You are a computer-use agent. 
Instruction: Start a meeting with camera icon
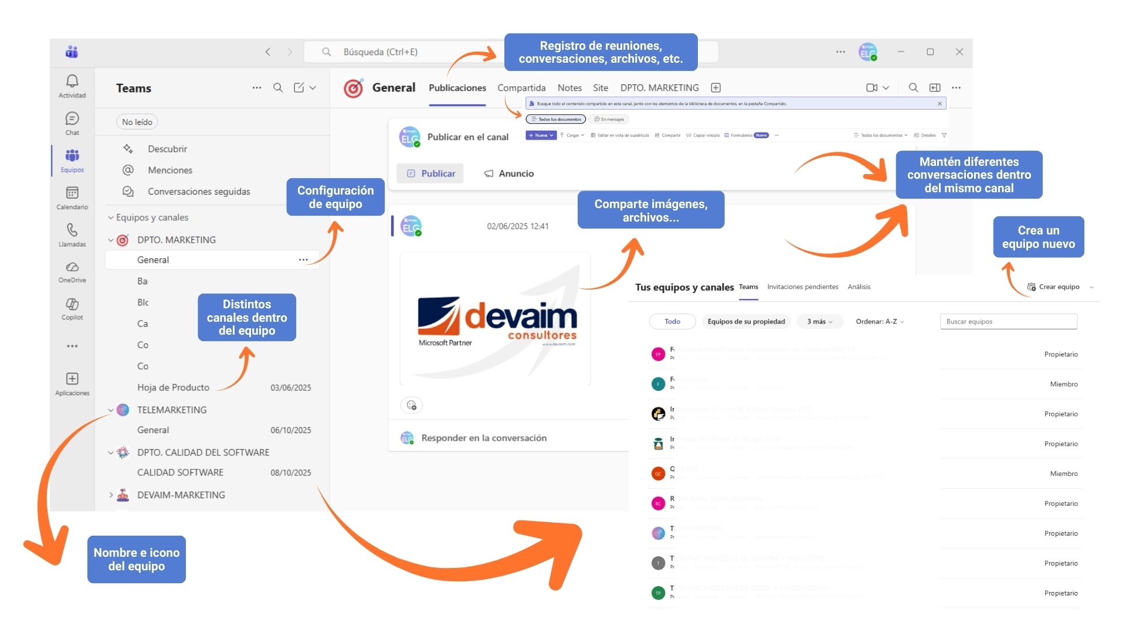coord(871,88)
